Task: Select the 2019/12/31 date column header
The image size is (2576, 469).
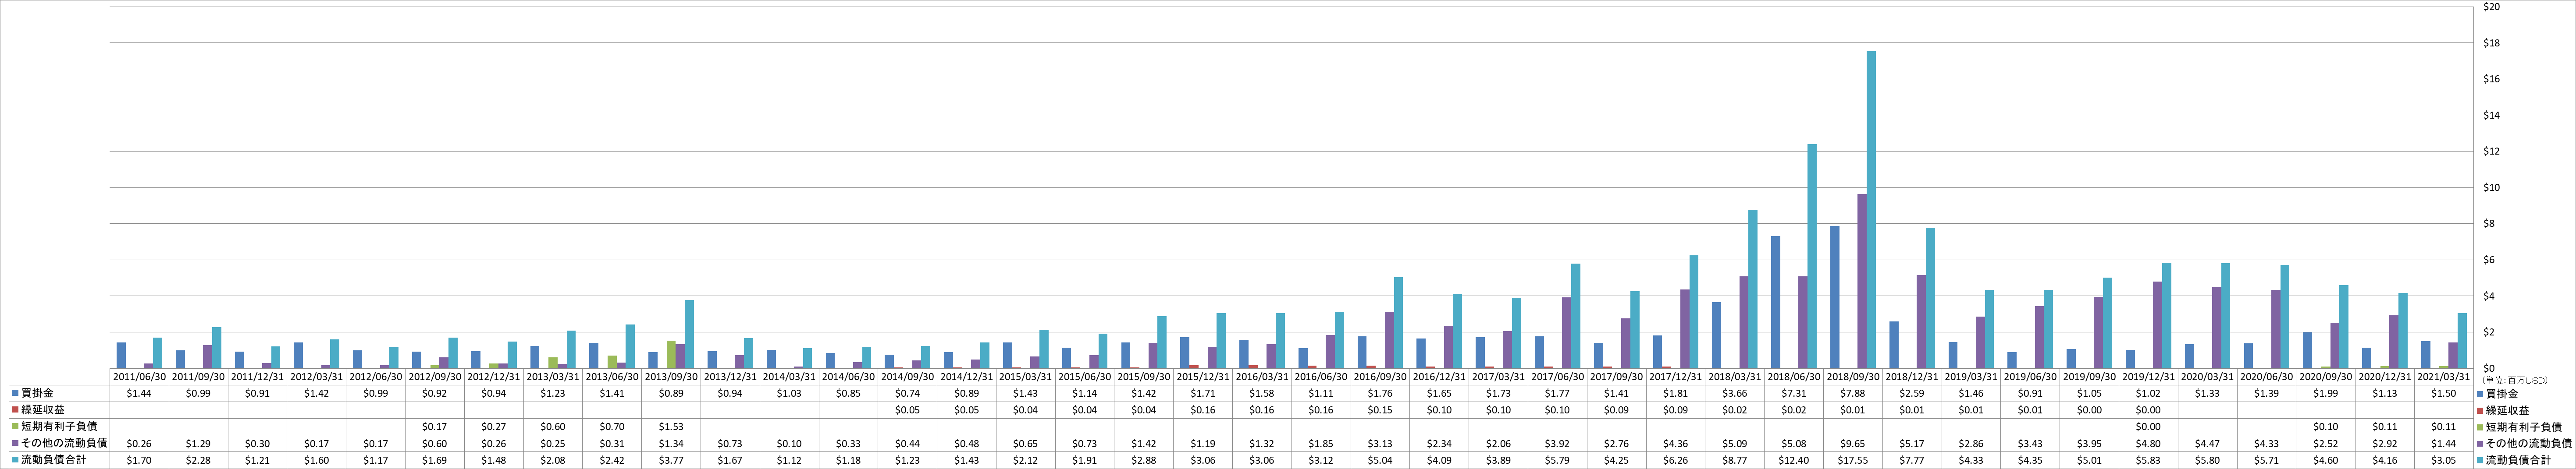Action: click(x=2148, y=377)
